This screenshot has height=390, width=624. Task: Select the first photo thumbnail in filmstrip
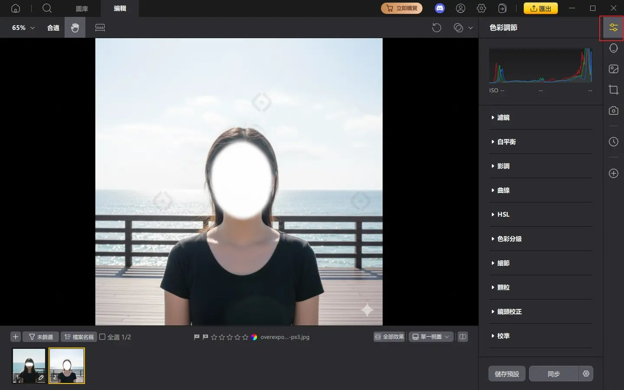pyautogui.click(x=29, y=365)
